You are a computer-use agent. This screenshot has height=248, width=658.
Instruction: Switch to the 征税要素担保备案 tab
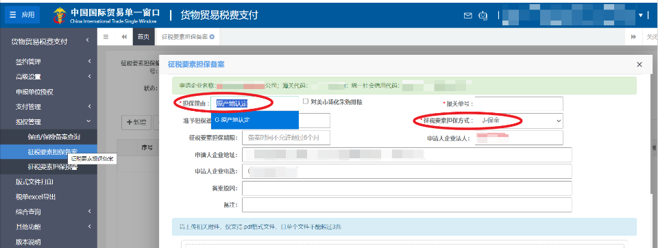(184, 37)
